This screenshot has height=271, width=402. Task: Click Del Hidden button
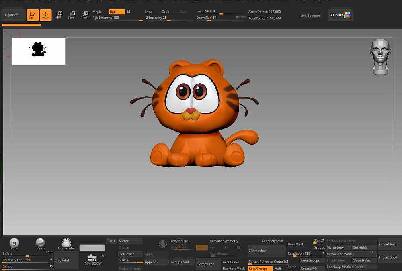pos(364,247)
